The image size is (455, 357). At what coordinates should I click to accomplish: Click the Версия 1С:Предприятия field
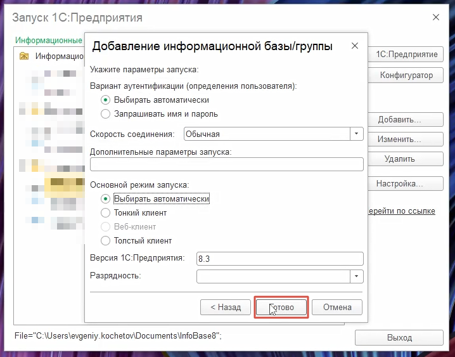[x=279, y=259]
